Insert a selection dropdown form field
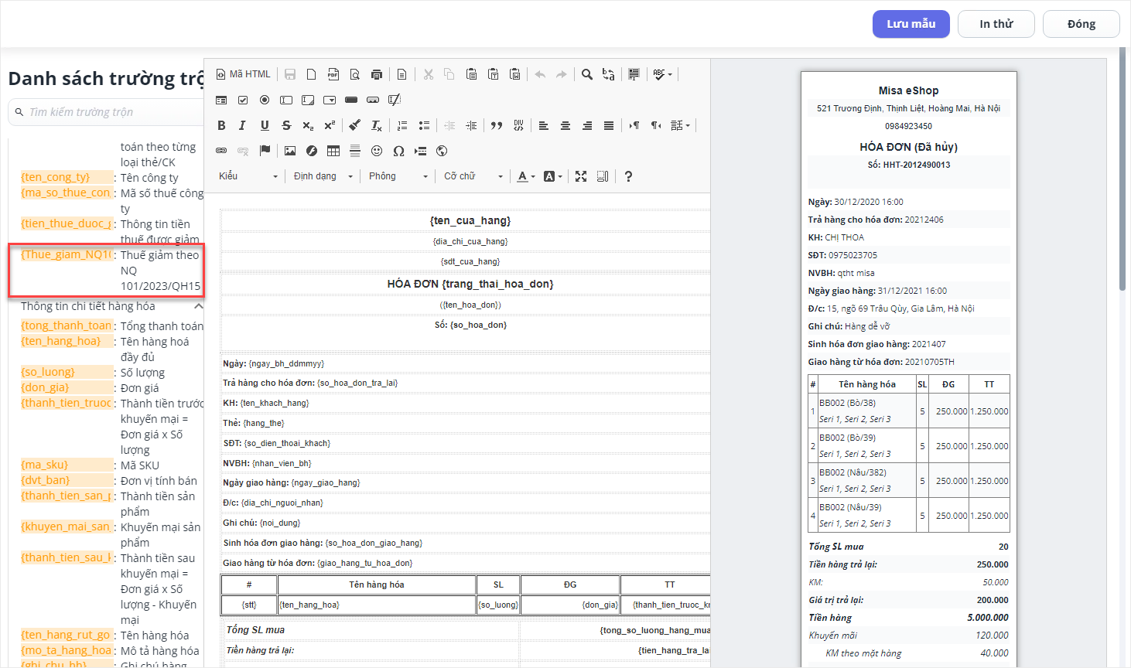 (330, 100)
